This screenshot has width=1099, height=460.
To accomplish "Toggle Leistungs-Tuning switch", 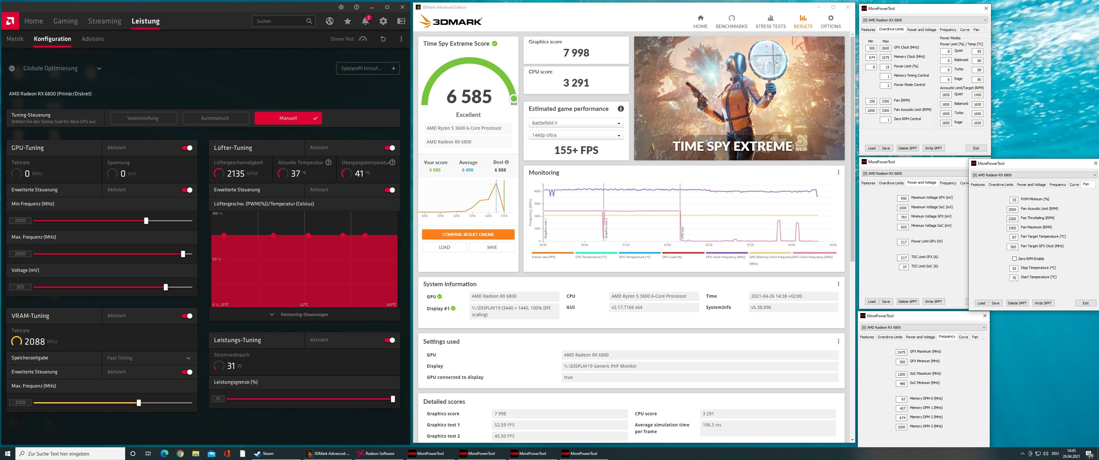I will point(389,340).
